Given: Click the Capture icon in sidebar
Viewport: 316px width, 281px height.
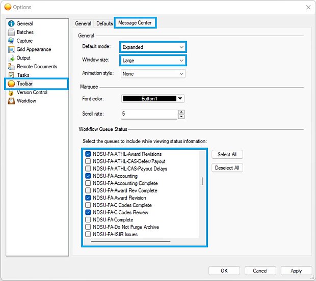Looking at the screenshot, I should (11, 41).
